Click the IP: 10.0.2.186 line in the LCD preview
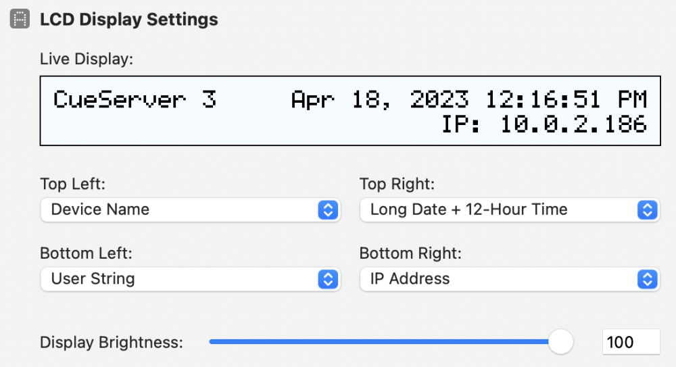This screenshot has height=367, width=676. [x=544, y=124]
